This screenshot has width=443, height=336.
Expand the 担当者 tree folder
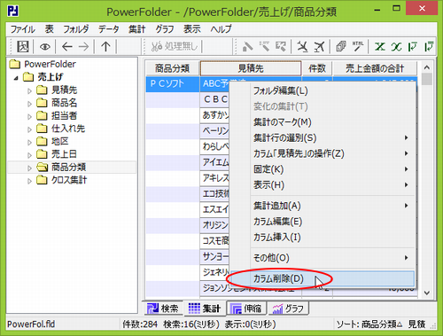click(x=29, y=117)
